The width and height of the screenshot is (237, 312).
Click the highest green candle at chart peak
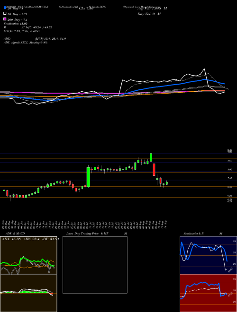click(151, 157)
